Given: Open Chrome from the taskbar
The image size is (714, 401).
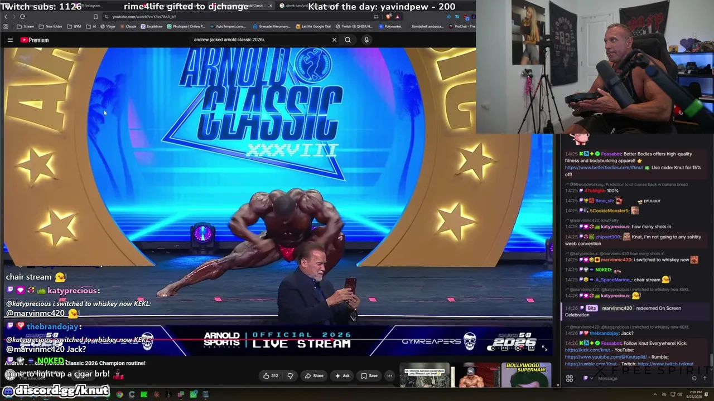Looking at the screenshot, I should click(x=119, y=394).
